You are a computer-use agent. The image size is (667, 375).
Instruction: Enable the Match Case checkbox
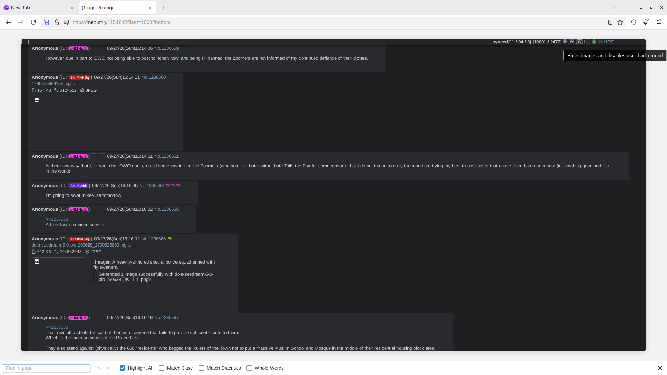pyautogui.click(x=162, y=368)
